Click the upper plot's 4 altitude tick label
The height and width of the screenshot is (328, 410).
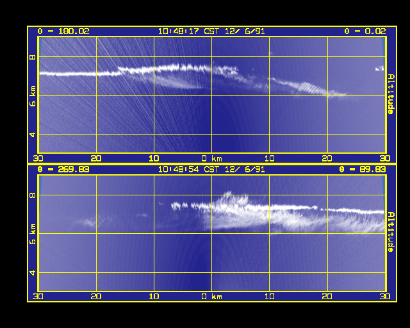33,135
